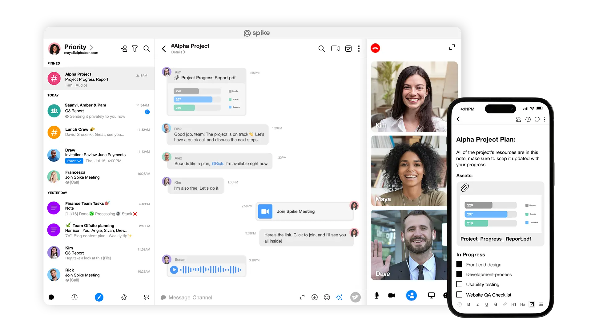The image size is (591, 332).
Task: Open Saanvi, Amber & Pam Q3 Report thread
Action: click(x=99, y=111)
